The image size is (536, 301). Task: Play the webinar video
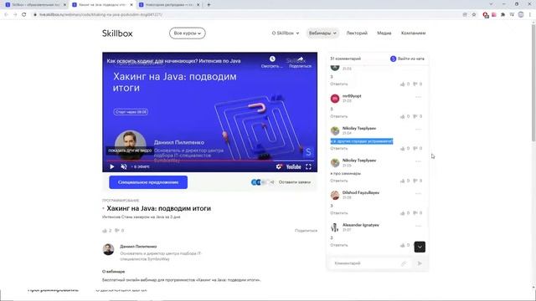tap(111, 166)
